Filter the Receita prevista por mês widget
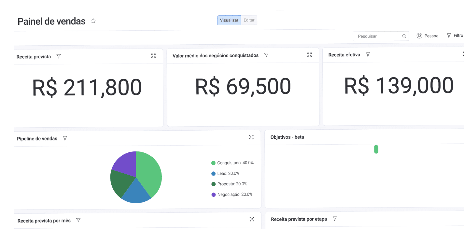The height and width of the screenshot is (229, 464). [78, 220]
